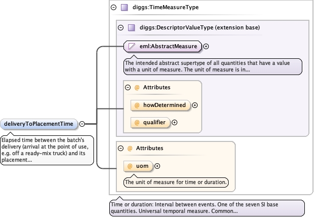Select the howDetermined attribute node

pos(160,105)
